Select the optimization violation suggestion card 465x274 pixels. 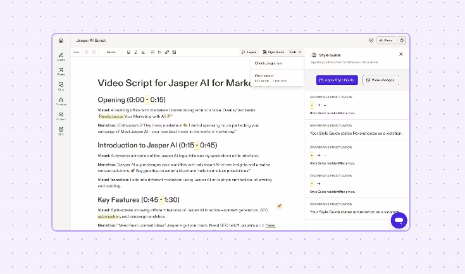[357, 209]
